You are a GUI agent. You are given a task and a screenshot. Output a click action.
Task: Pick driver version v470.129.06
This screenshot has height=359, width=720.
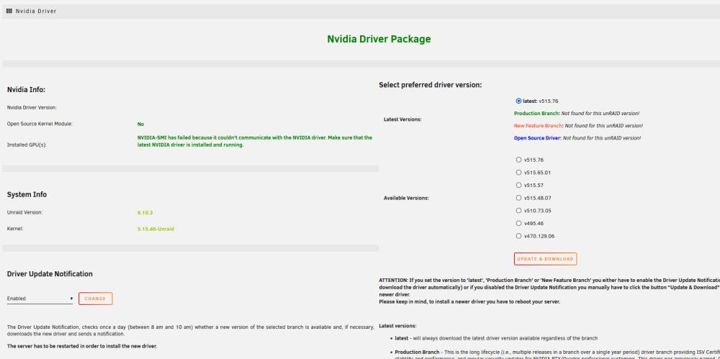click(x=519, y=236)
